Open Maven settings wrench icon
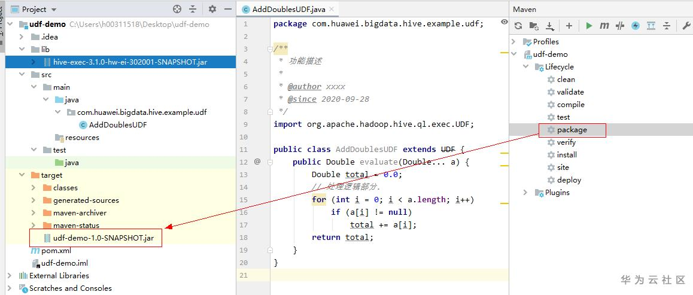The width and height of the screenshot is (693, 295). pyautogui.click(x=686, y=26)
